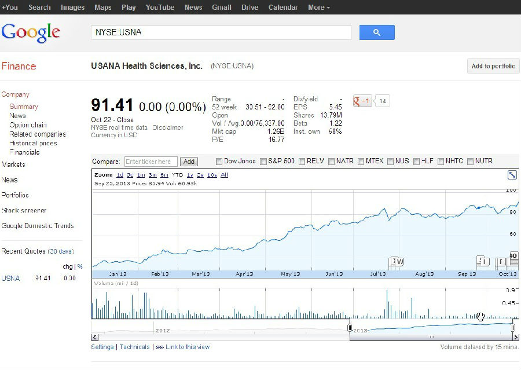
Task: Enable the NHTC comparison checkbox
Action: pos(441,162)
